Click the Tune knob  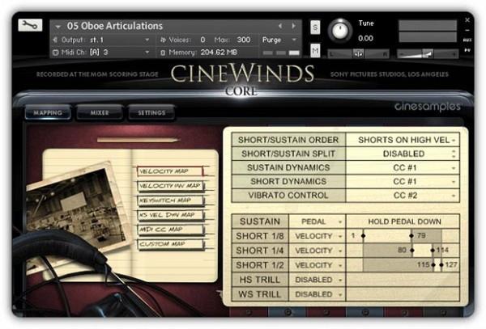point(340,31)
